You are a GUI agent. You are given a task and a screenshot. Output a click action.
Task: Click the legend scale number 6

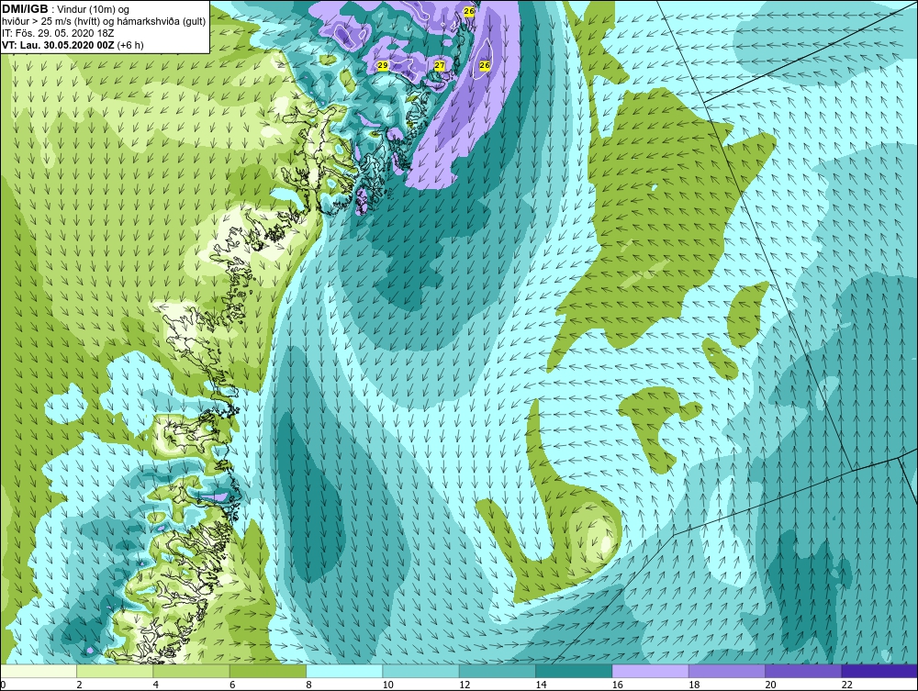pyautogui.click(x=232, y=685)
